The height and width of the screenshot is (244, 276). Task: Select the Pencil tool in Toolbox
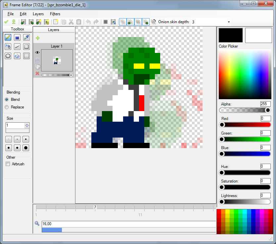coord(8,37)
